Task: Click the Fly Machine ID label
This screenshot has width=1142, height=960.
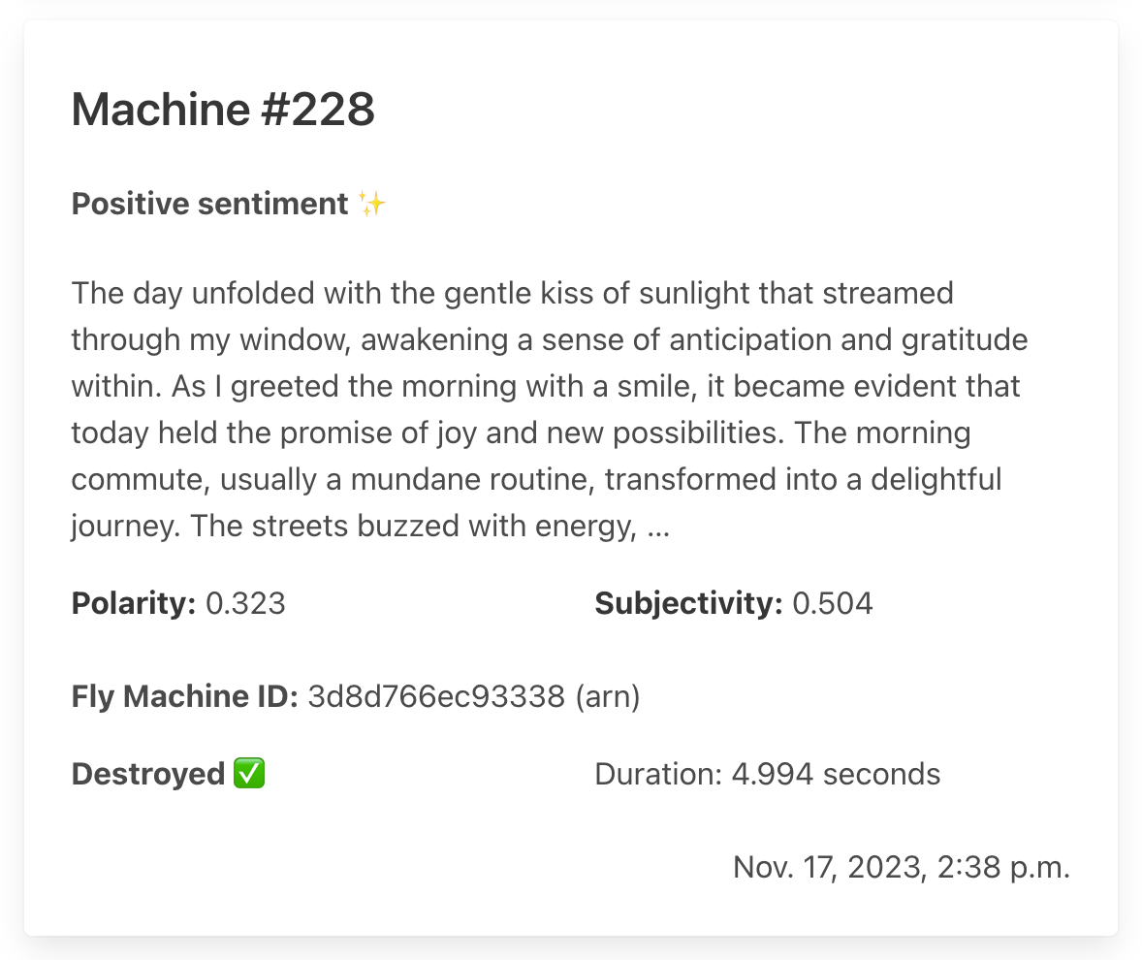Action: click(x=184, y=696)
